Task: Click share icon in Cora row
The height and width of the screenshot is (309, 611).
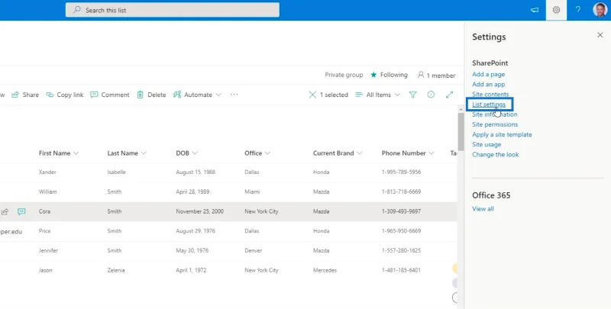Action: [5, 211]
